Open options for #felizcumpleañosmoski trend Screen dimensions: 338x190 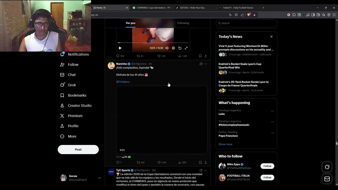coord(273,122)
